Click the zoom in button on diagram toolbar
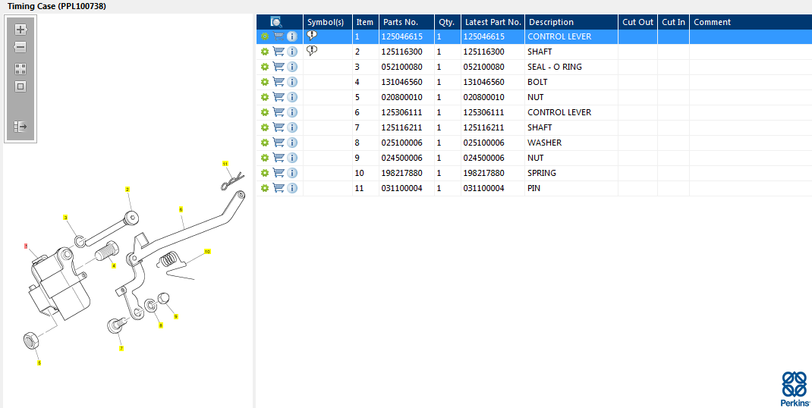 click(20, 30)
